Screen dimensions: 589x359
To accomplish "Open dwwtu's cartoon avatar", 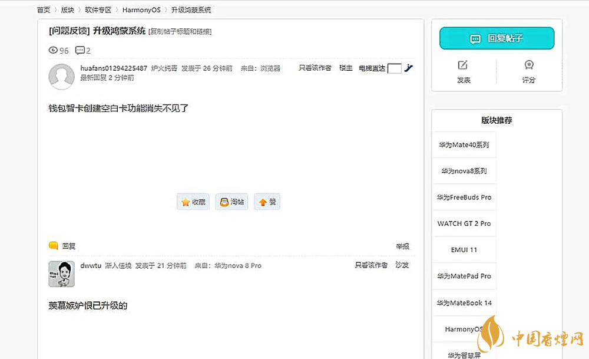I will 61,274.
